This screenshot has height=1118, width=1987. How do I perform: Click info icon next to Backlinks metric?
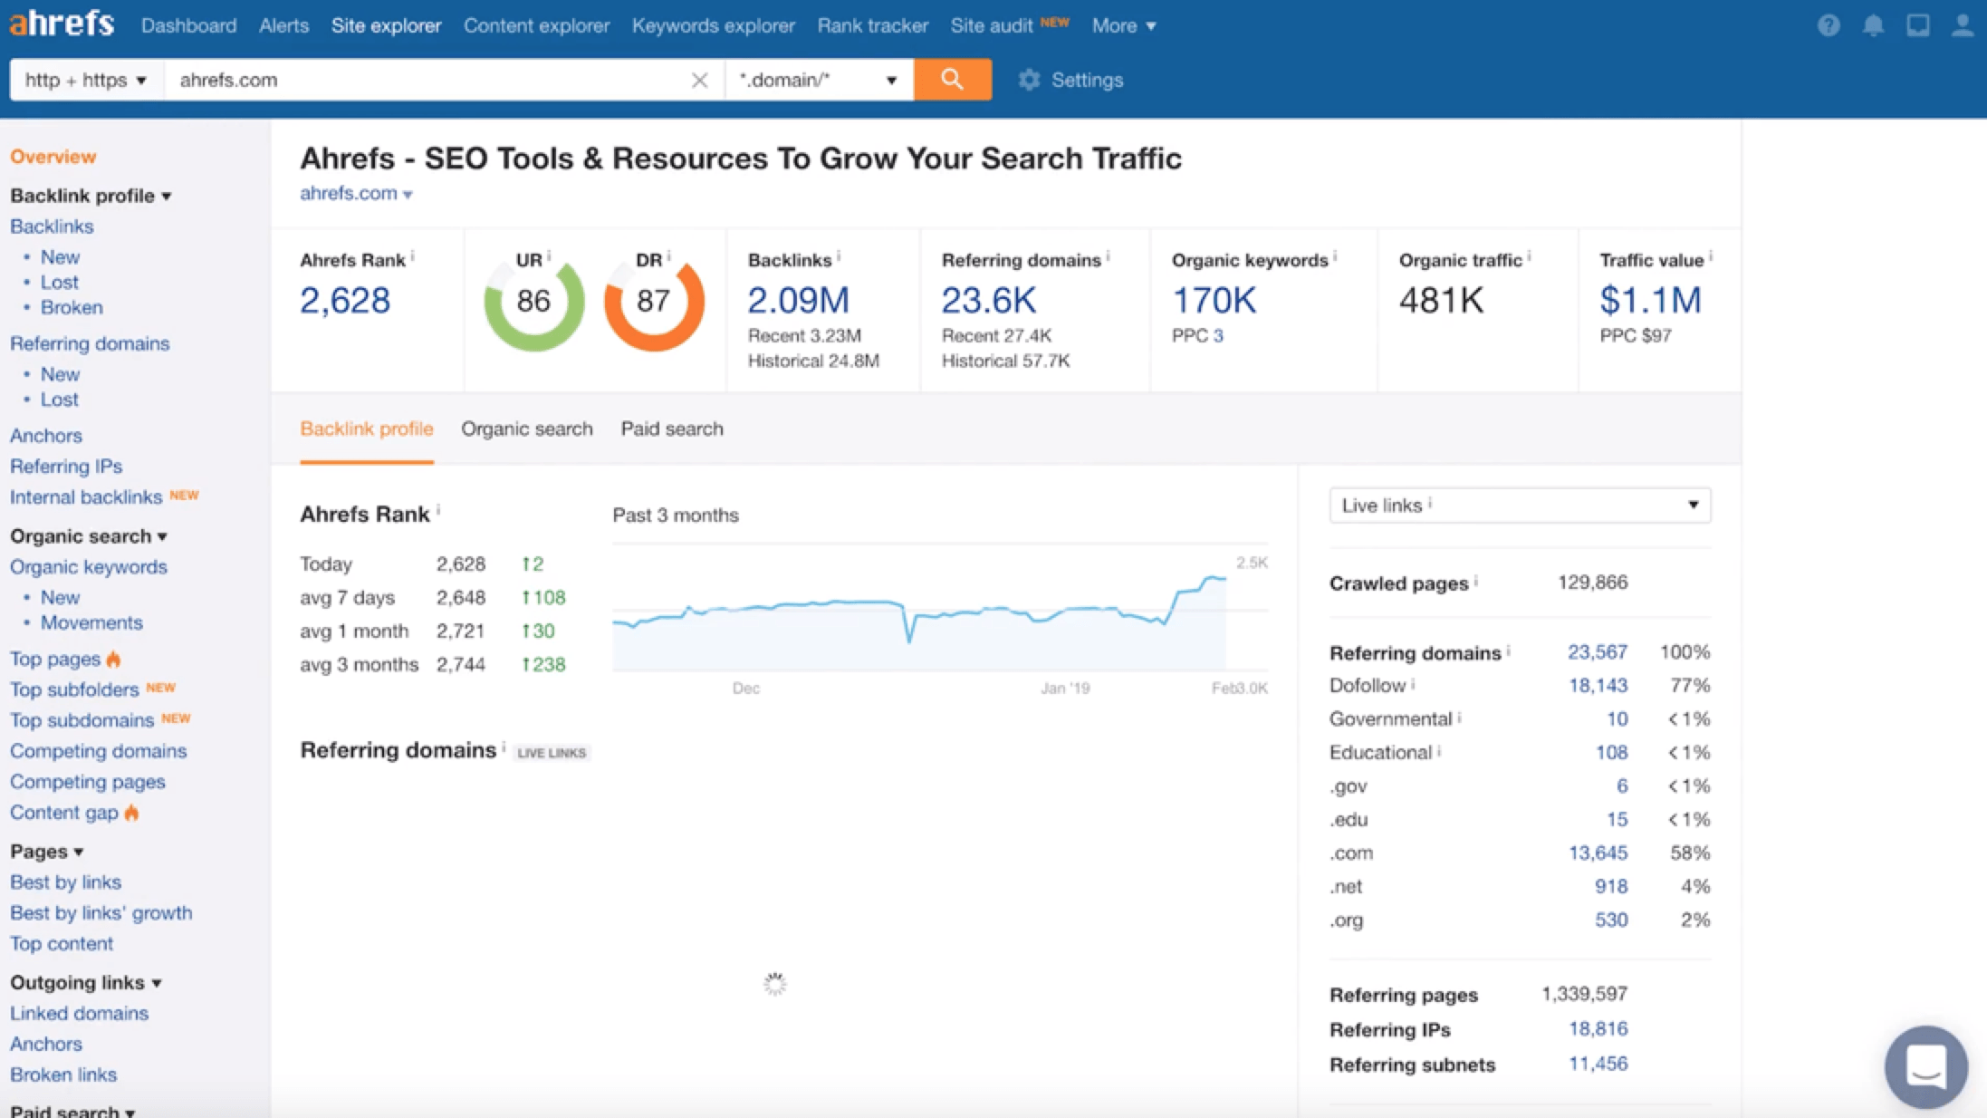pyautogui.click(x=839, y=256)
